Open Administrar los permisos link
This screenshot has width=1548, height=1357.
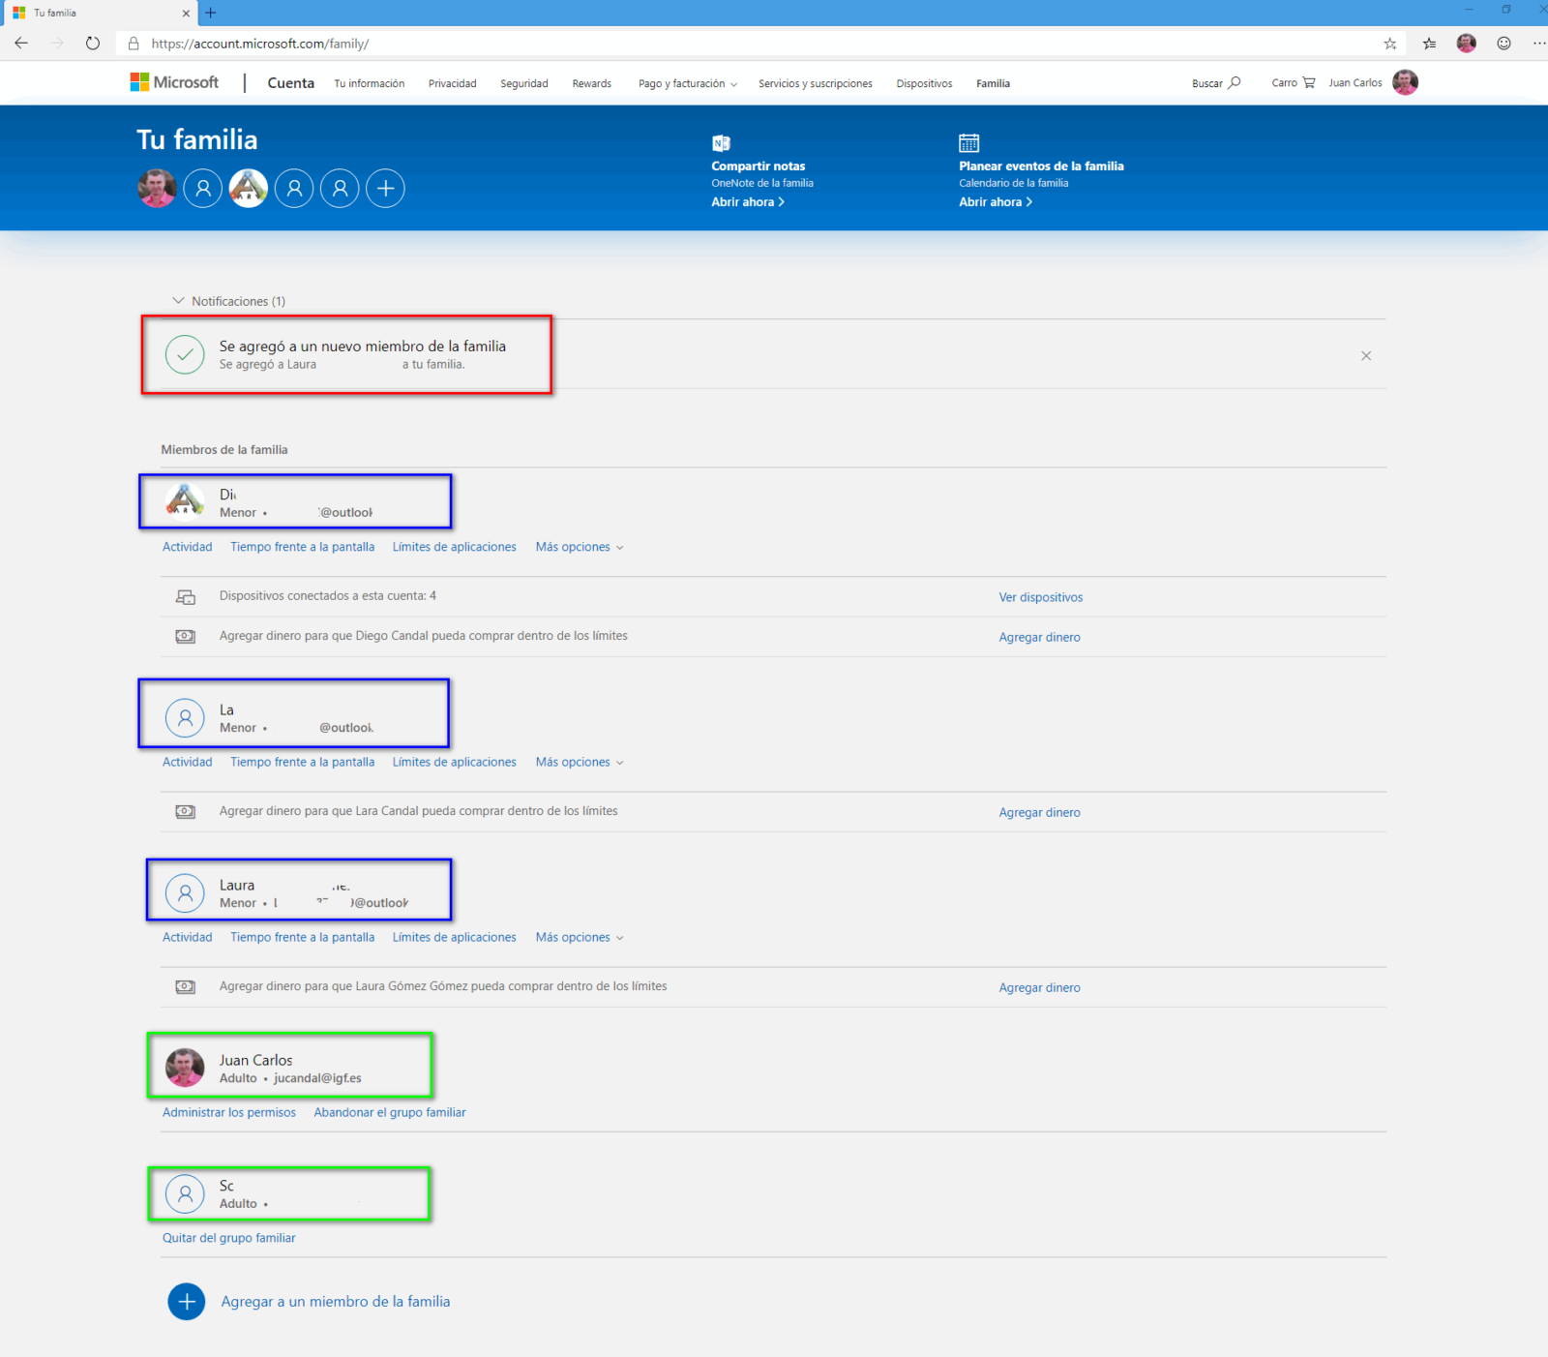(x=228, y=1113)
